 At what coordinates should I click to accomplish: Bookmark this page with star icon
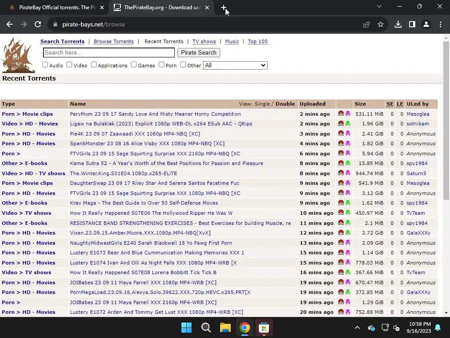coord(381,25)
